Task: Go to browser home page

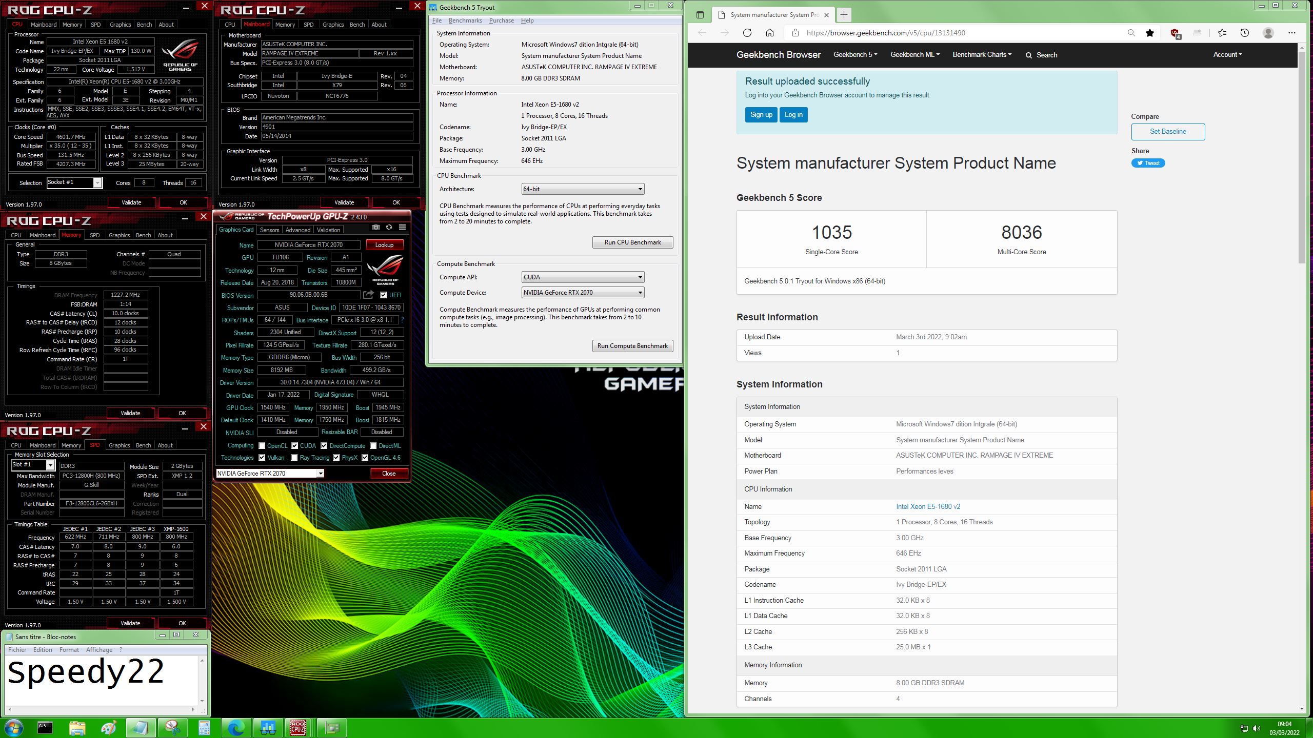Action: (769, 33)
